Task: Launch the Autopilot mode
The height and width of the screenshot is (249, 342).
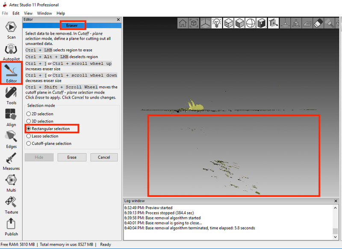Action: tap(11, 51)
